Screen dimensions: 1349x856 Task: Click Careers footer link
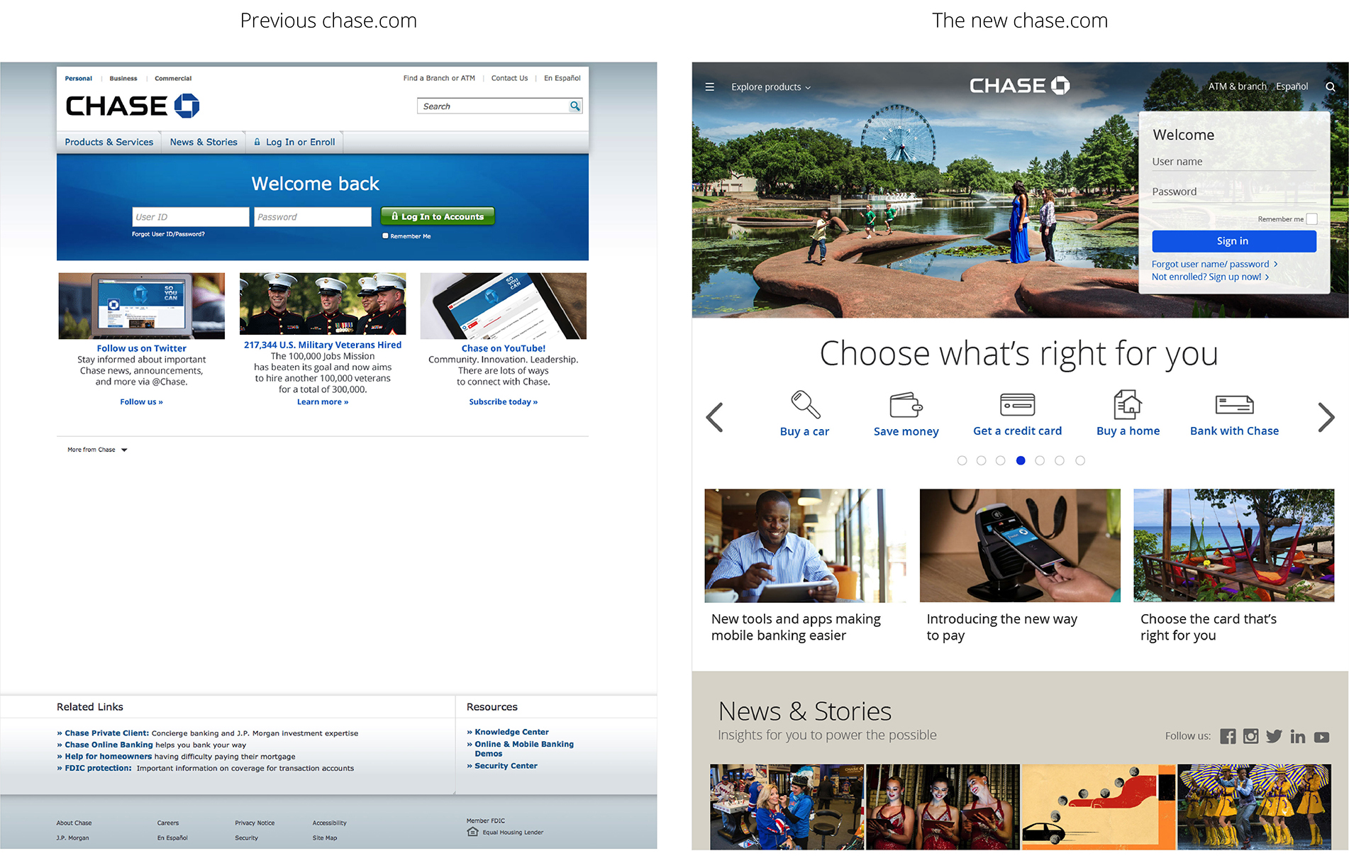[168, 823]
